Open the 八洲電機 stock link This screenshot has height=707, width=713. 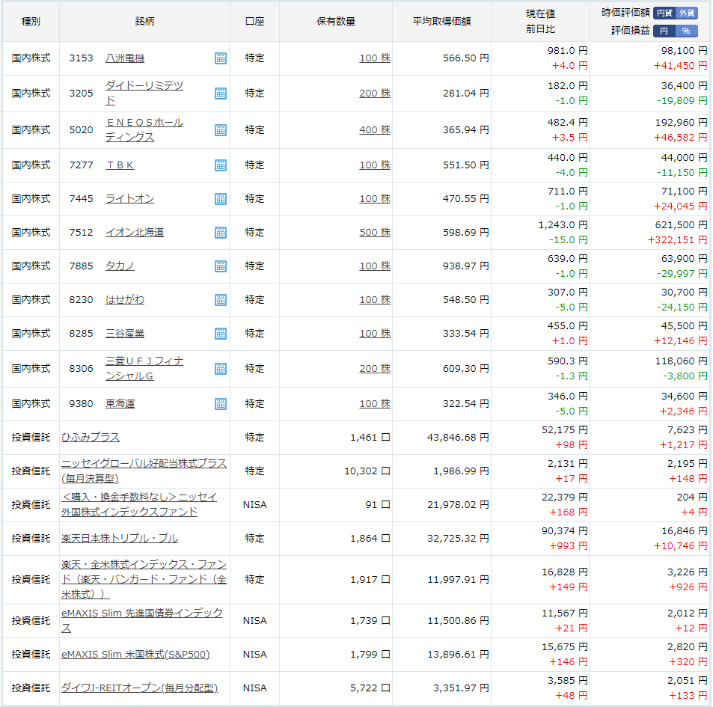(x=125, y=58)
